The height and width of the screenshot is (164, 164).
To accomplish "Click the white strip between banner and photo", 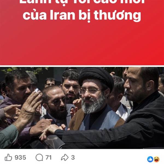I will pos(82,66).
